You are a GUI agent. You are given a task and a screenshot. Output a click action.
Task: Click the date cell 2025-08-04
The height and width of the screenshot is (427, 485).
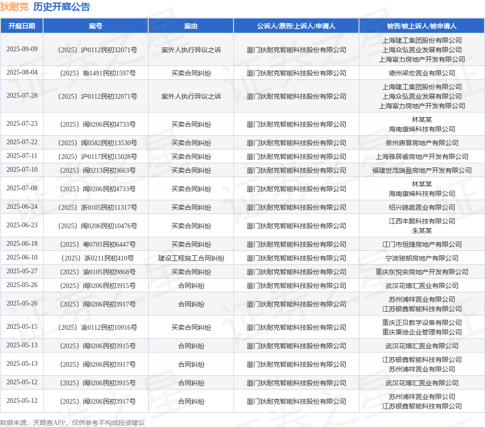pyautogui.click(x=22, y=72)
